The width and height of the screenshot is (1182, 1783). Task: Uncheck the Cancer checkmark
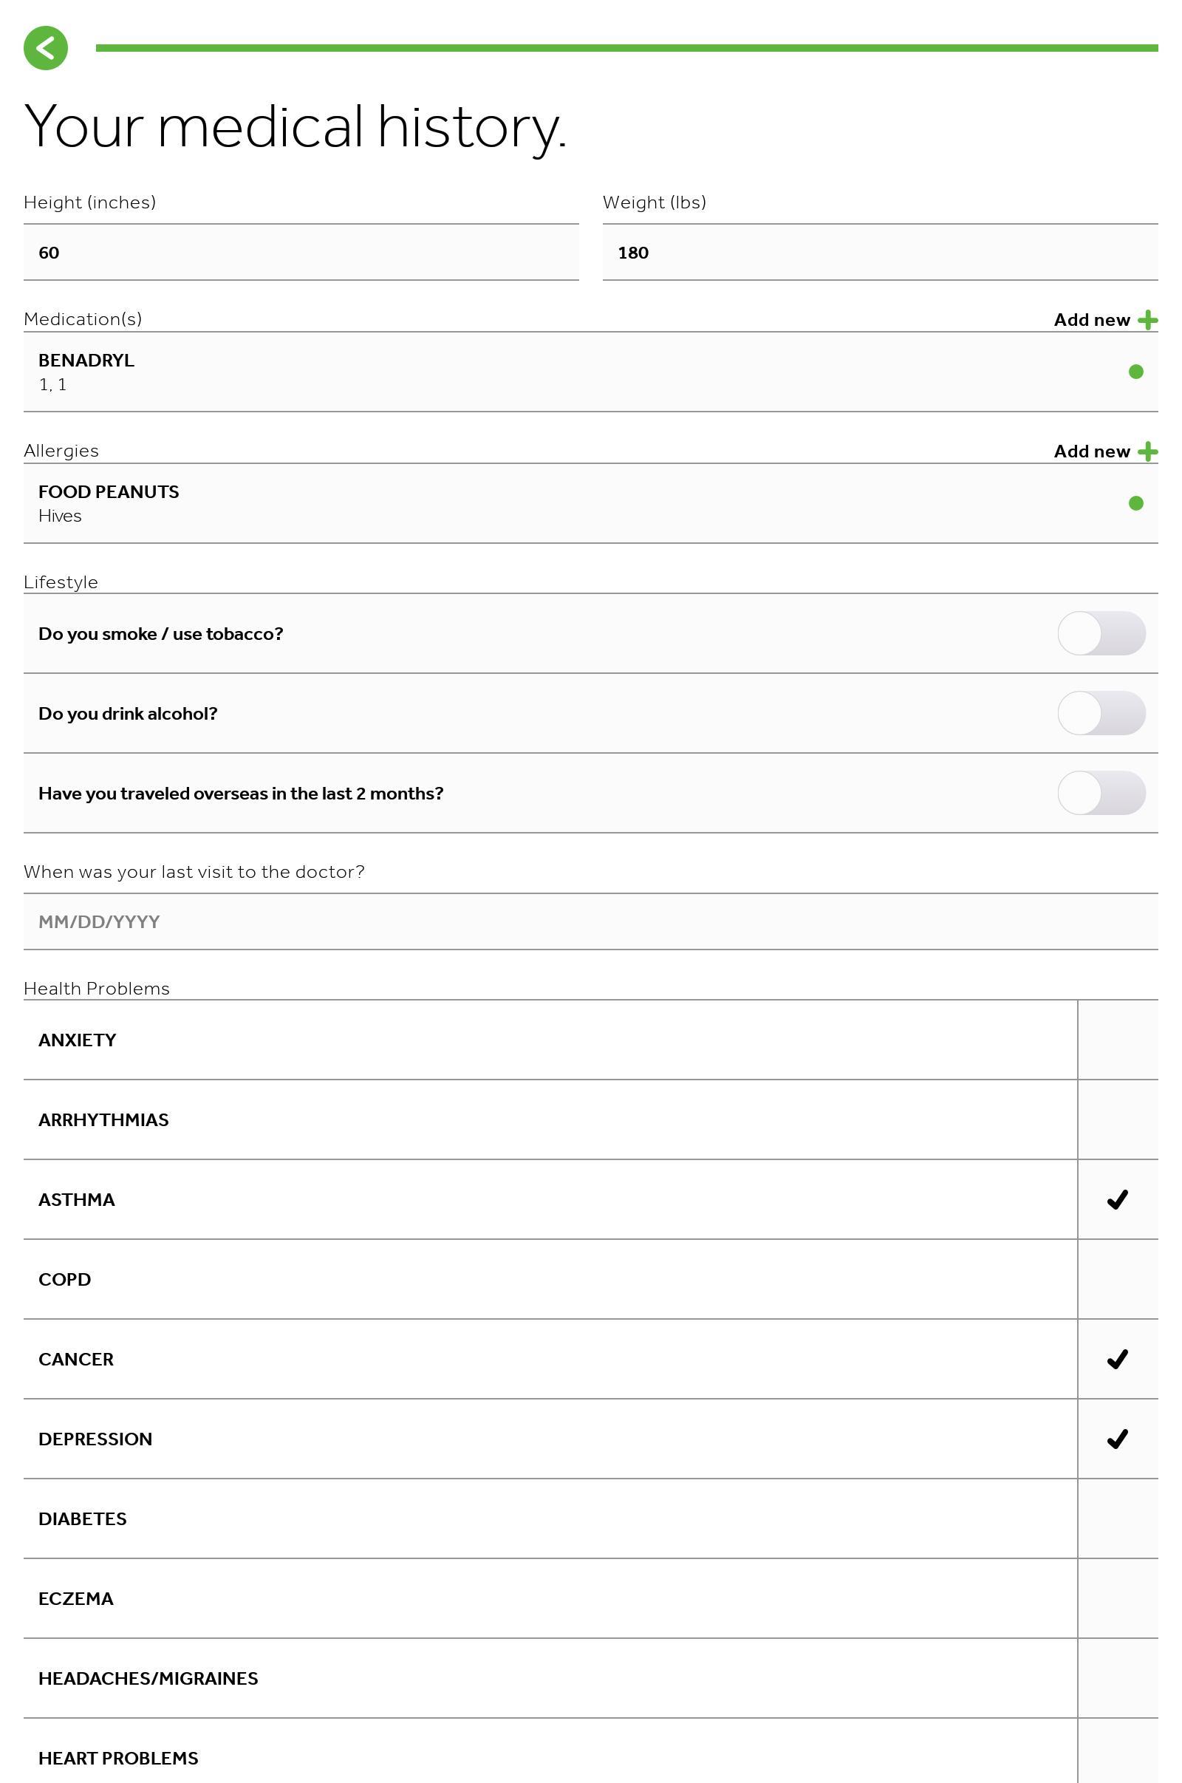[1117, 1360]
